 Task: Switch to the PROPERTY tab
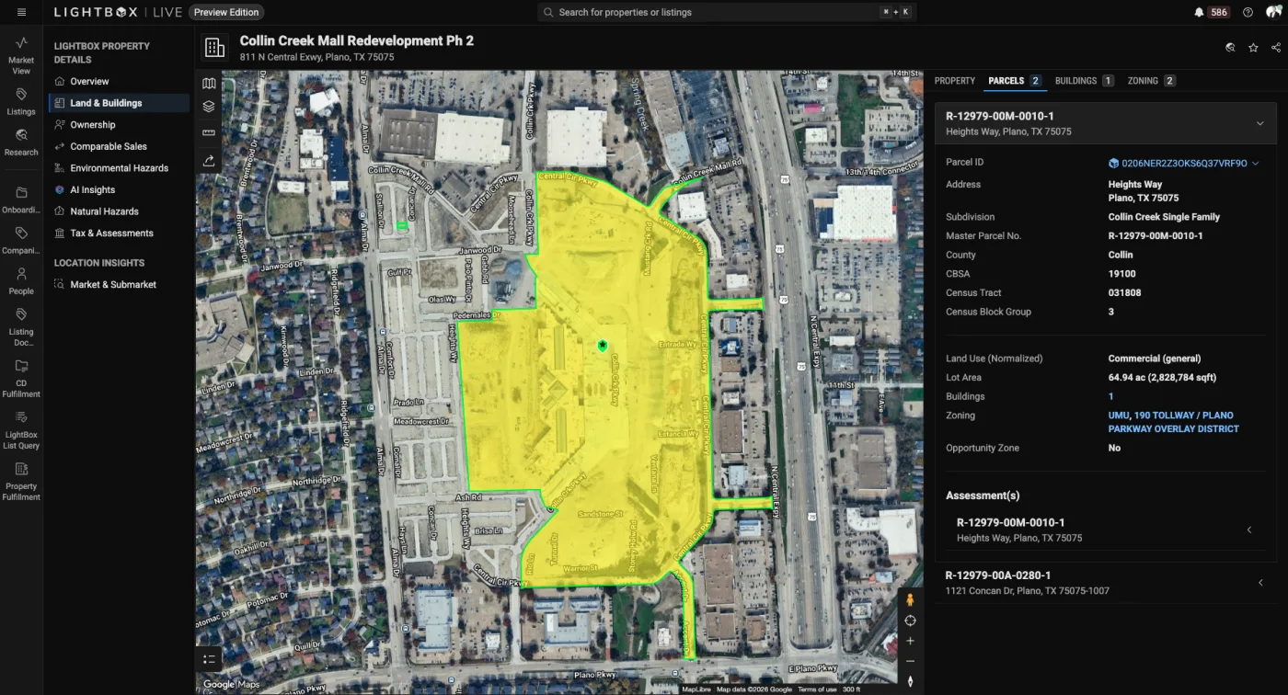click(955, 81)
